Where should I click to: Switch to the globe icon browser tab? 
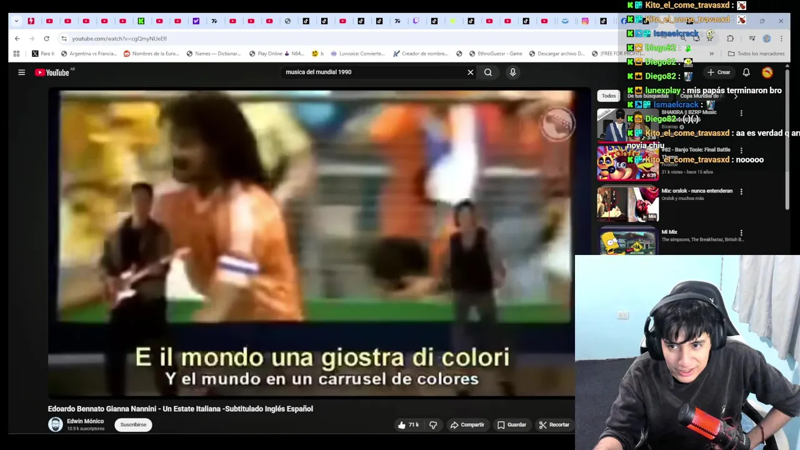click(287, 21)
